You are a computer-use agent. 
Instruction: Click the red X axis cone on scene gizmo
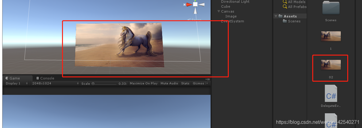[189, 4]
